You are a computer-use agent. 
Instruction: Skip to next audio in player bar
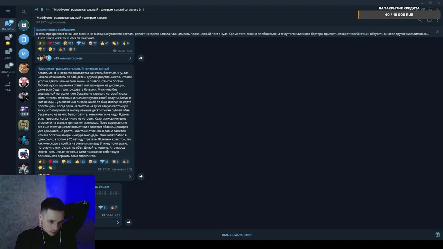pyautogui.click(x=48, y=9)
